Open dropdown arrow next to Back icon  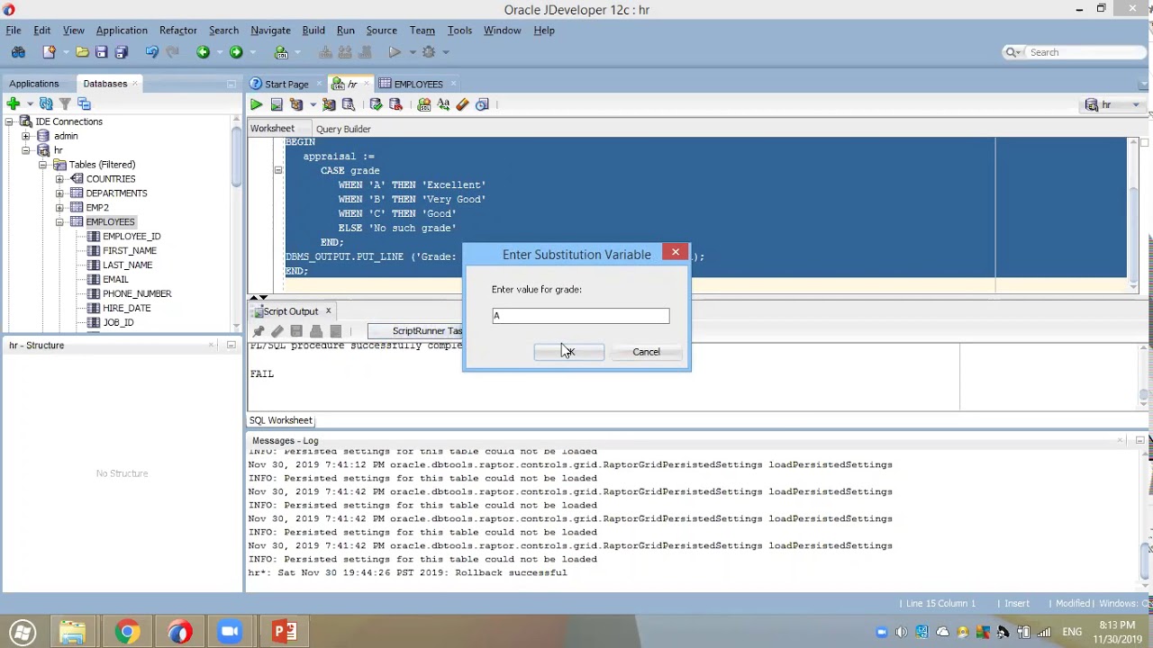[218, 52]
